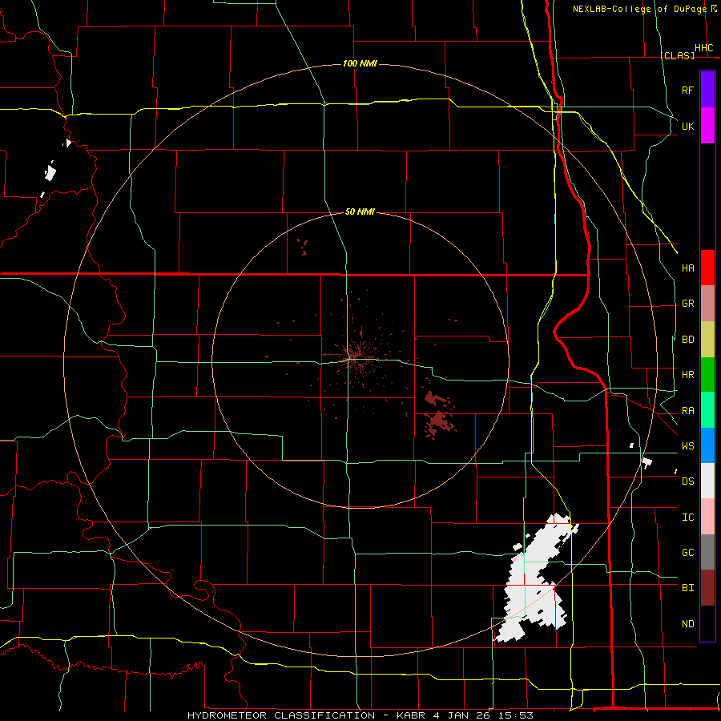The height and width of the screenshot is (721, 721).
Task: Click the '50 NMI' range ring label
Action: pyautogui.click(x=360, y=211)
